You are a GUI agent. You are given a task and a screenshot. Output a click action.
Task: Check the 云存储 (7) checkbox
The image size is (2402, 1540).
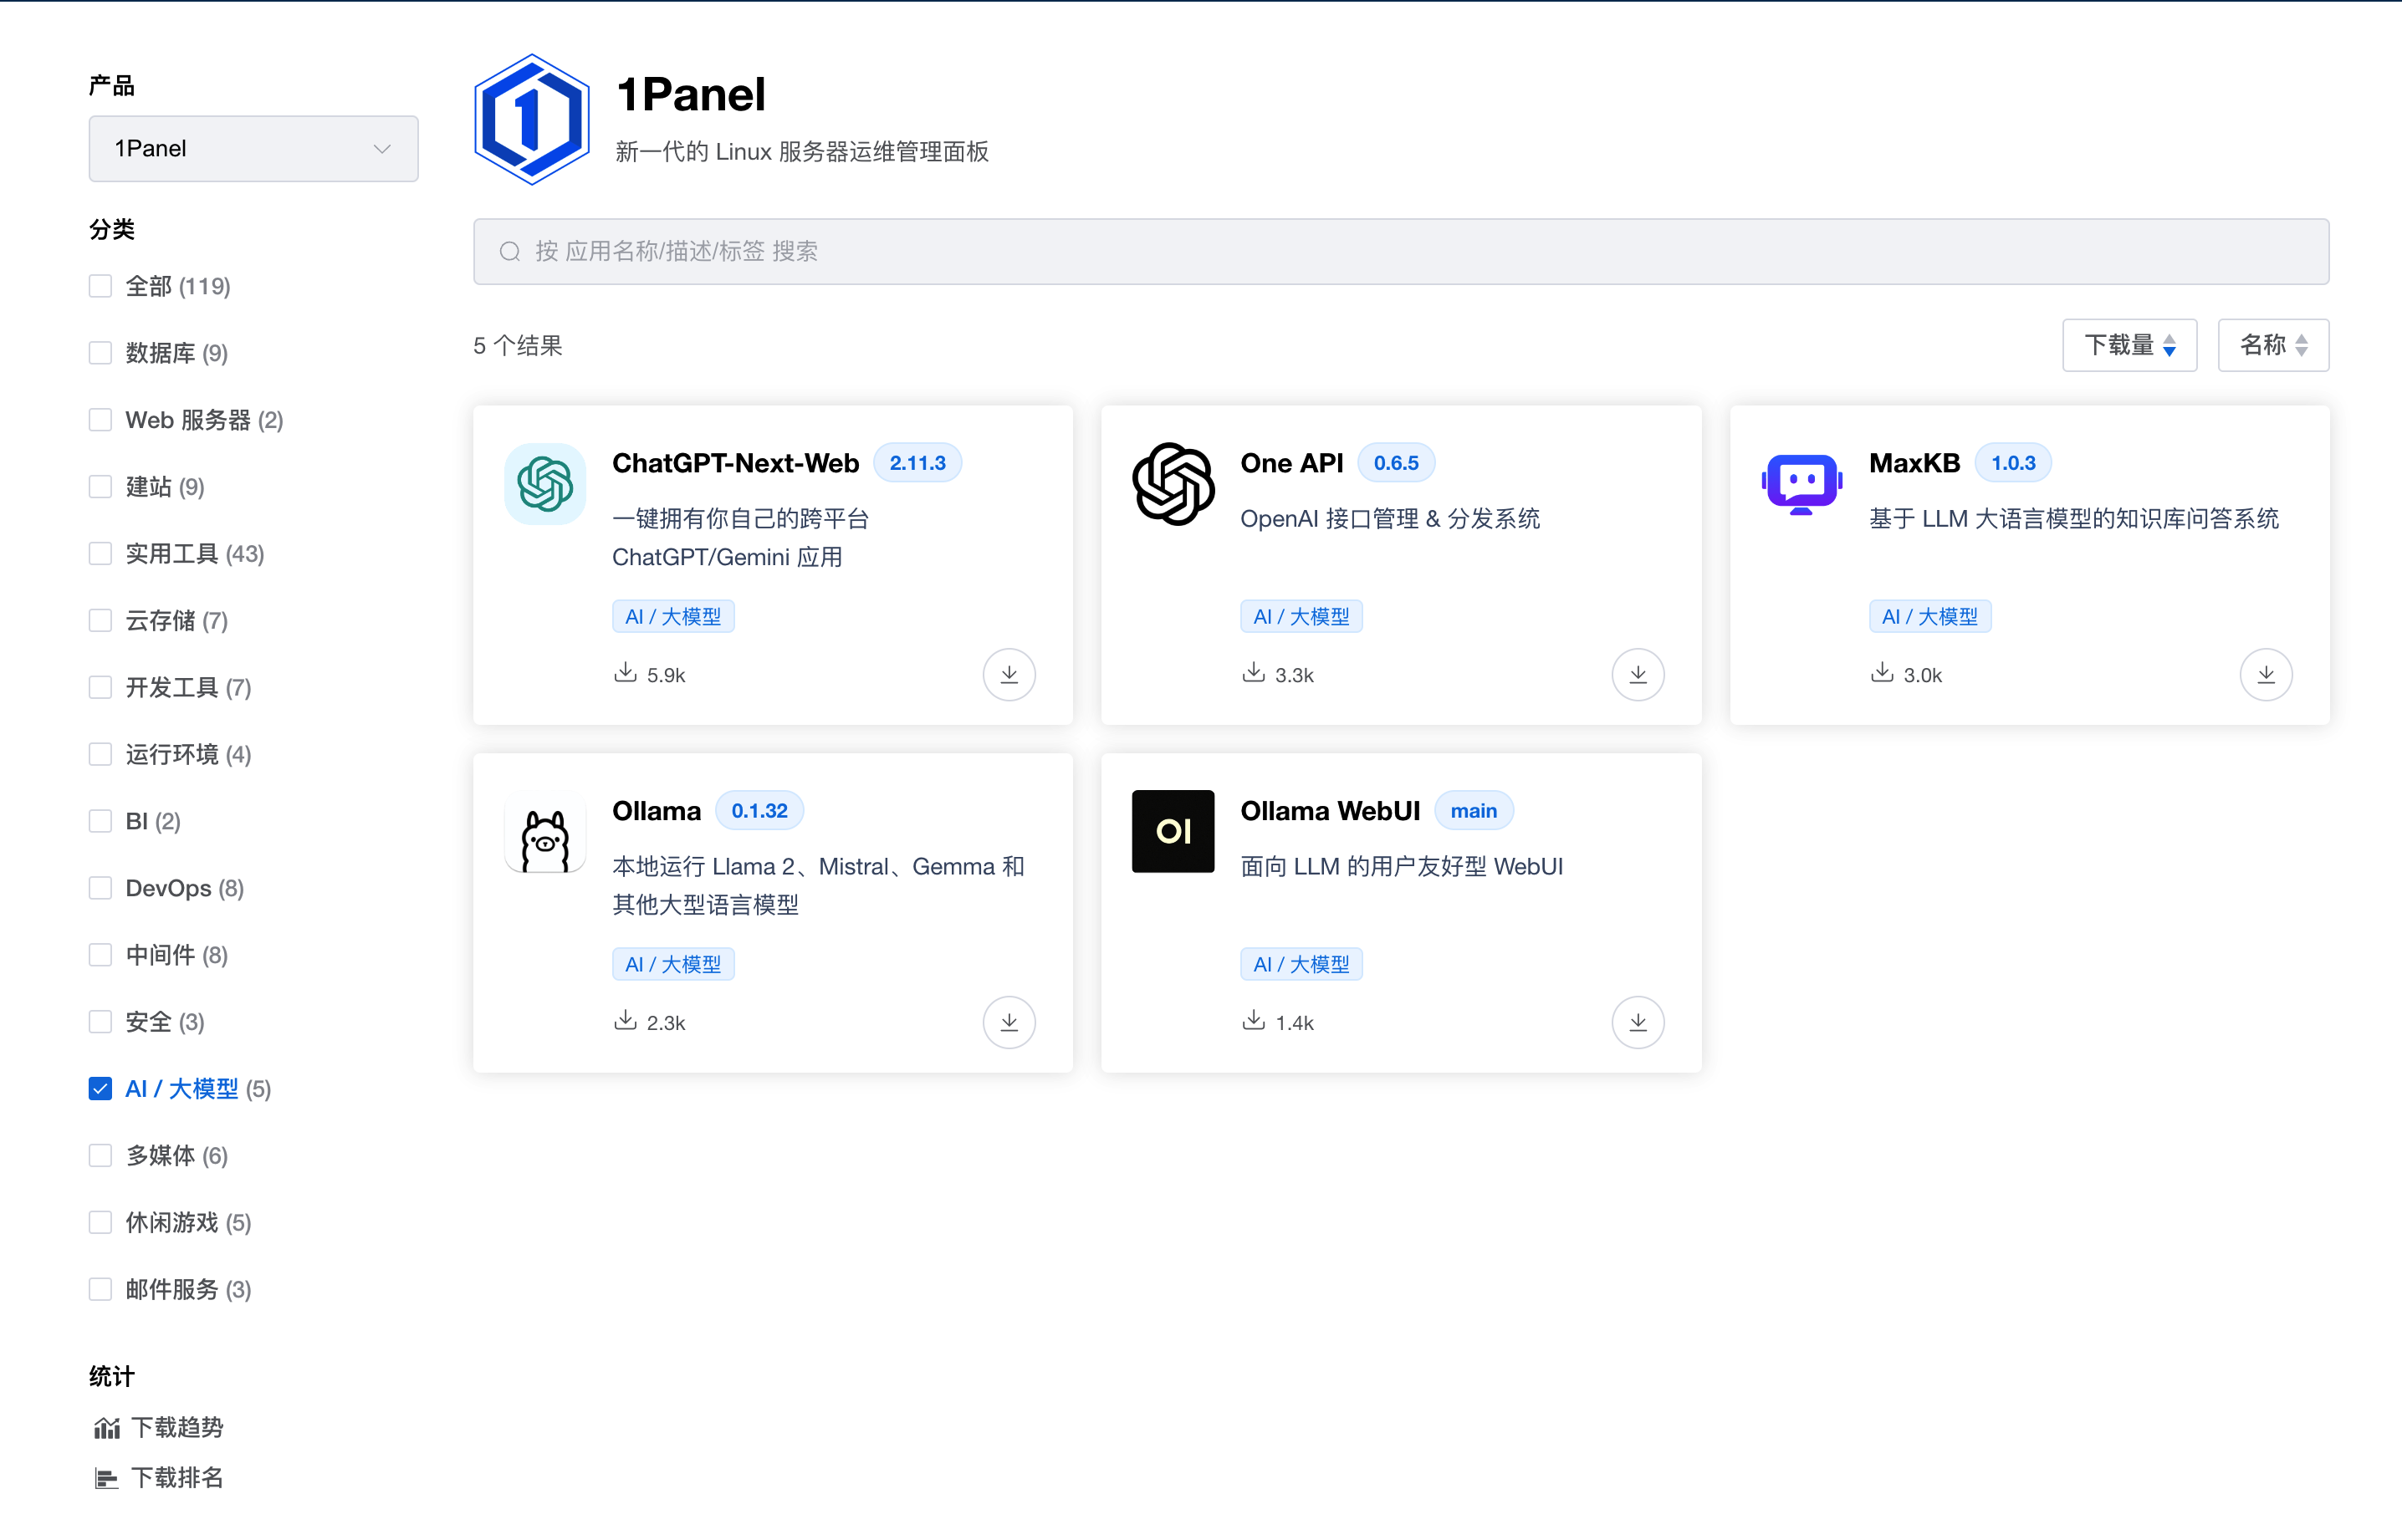pyautogui.click(x=100, y=621)
